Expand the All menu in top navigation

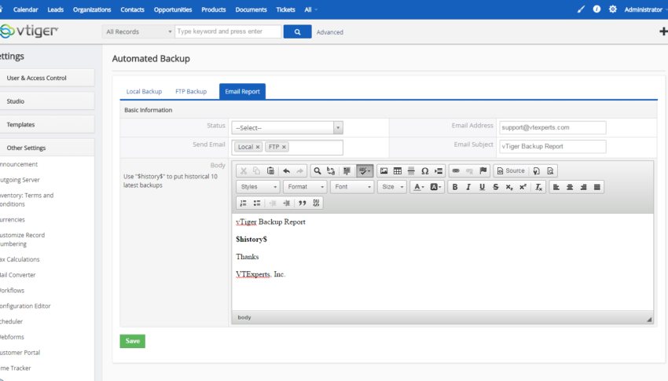pyautogui.click(x=310, y=9)
